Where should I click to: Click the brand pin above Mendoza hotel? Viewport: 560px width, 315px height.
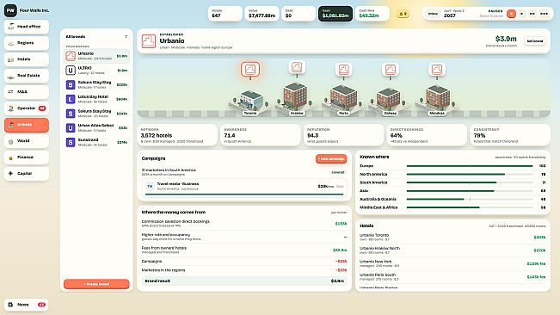pos(437,70)
